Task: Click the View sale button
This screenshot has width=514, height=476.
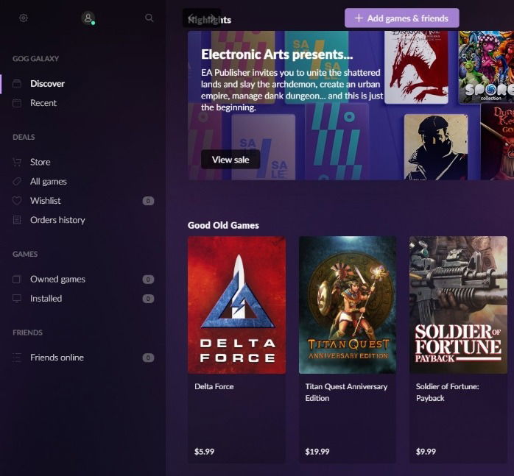Action: pos(230,160)
